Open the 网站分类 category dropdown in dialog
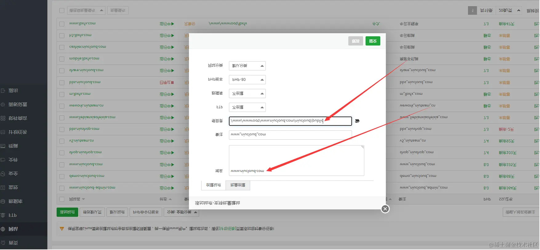540x250 pixels. click(x=247, y=66)
